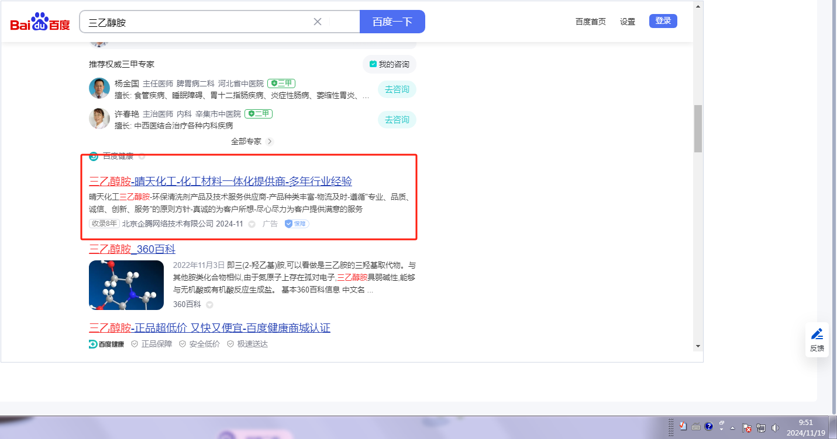
Task: Expand the dropdown arrow beside 360百科 source
Action: tap(209, 305)
